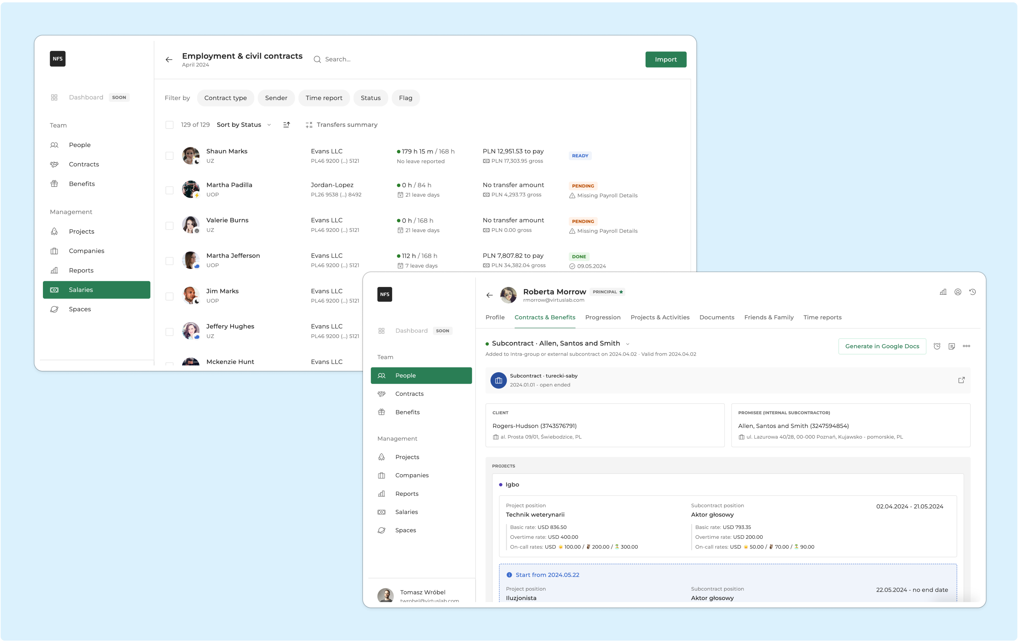
Task: Click the Search field in contracts header
Action: tap(337, 59)
